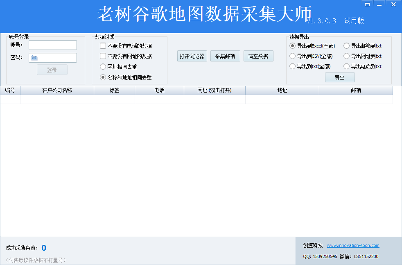
Task: Enable 不要没有网址的数据 filter
Action: click(103, 56)
